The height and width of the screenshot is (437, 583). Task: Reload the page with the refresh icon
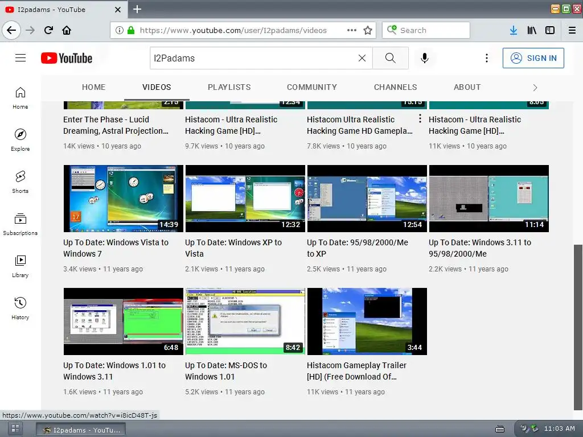pos(48,30)
